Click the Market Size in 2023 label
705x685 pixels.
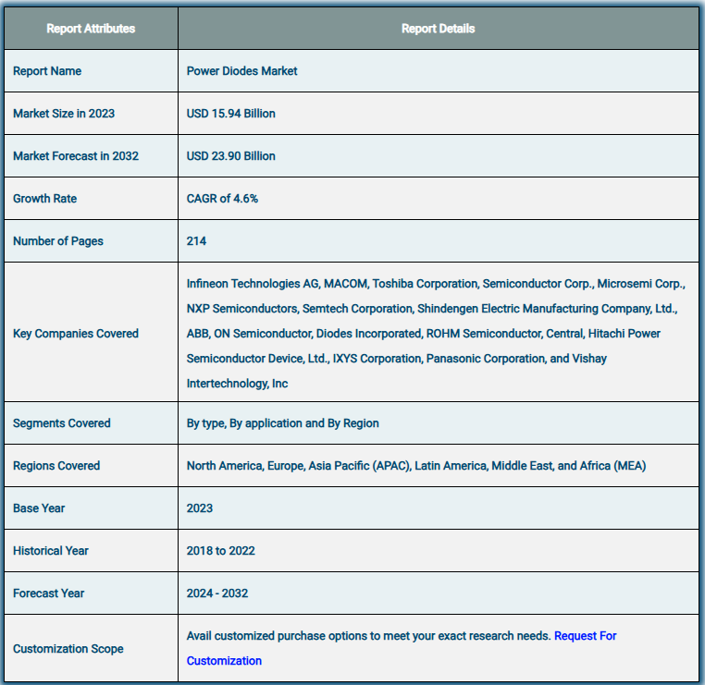tap(64, 114)
